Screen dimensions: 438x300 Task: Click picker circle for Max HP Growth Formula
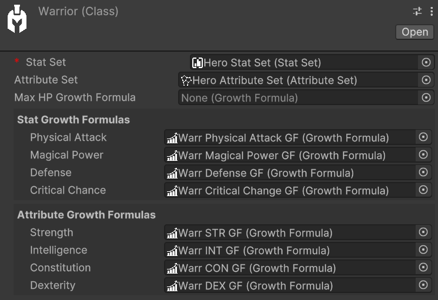pos(427,97)
